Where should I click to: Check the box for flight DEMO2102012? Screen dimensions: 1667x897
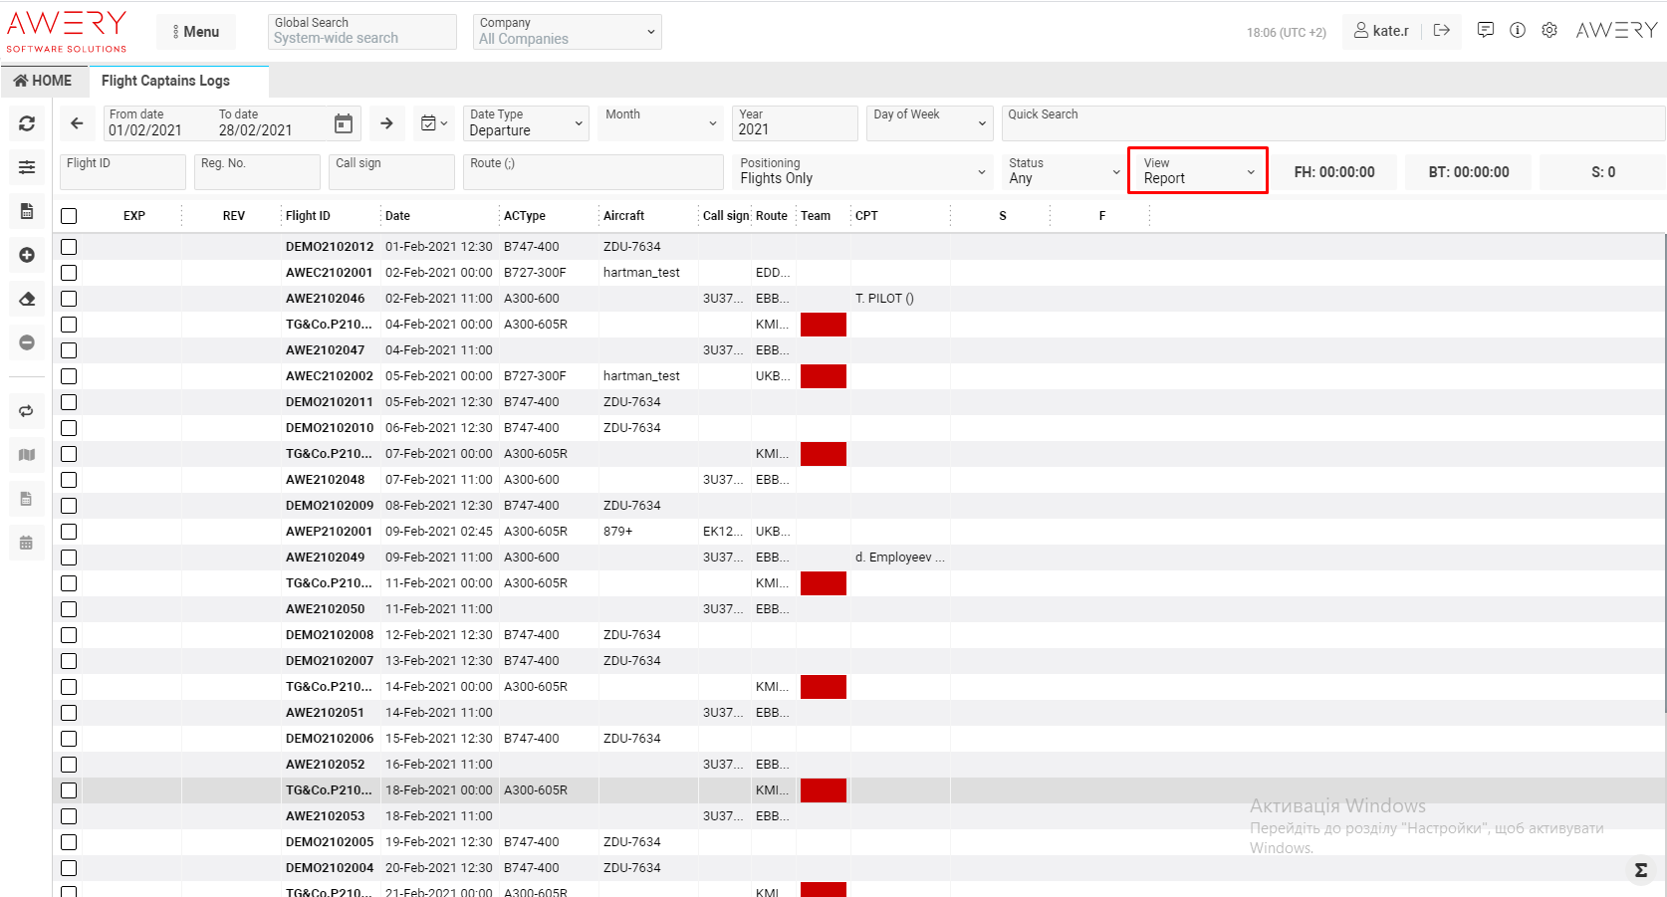point(69,247)
